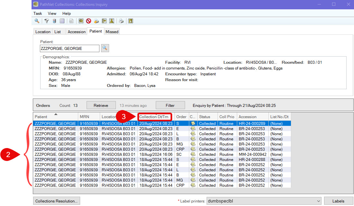Open comment icon for MG order, BR-24-000253
Viewport: 354px width, 206px height.
tap(193, 144)
